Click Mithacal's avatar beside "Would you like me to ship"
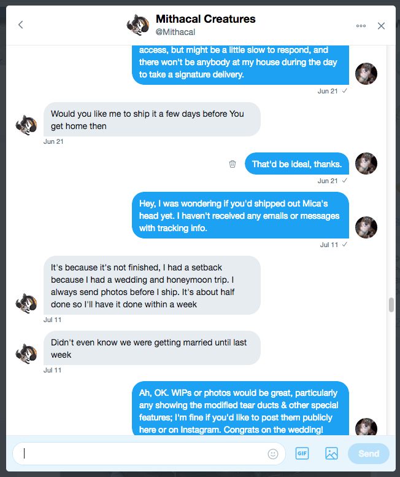This screenshot has height=477, width=400. click(26, 125)
